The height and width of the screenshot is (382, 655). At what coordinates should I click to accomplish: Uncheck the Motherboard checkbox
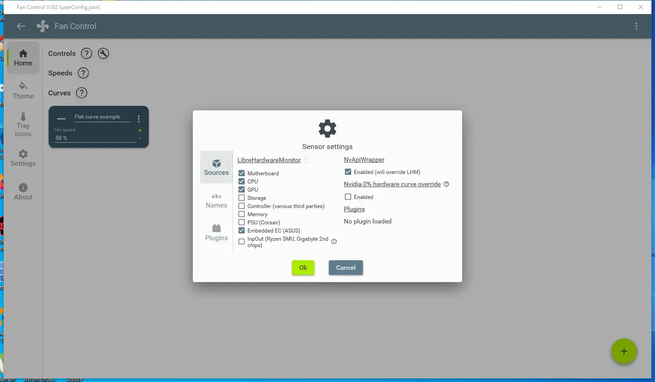point(242,173)
